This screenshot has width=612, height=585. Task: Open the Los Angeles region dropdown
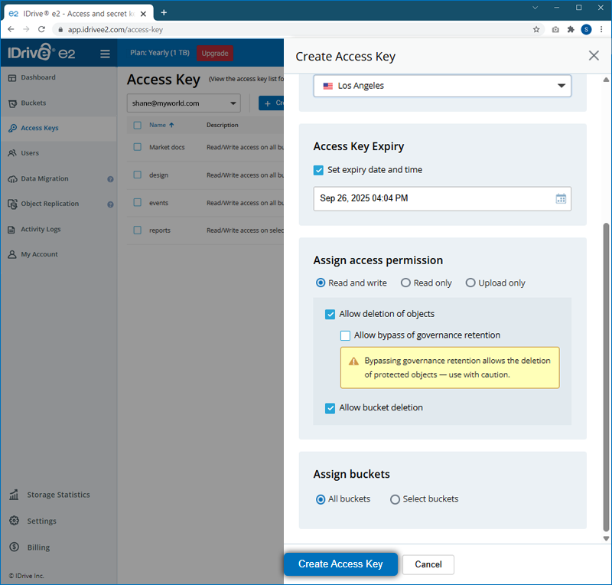click(x=442, y=86)
